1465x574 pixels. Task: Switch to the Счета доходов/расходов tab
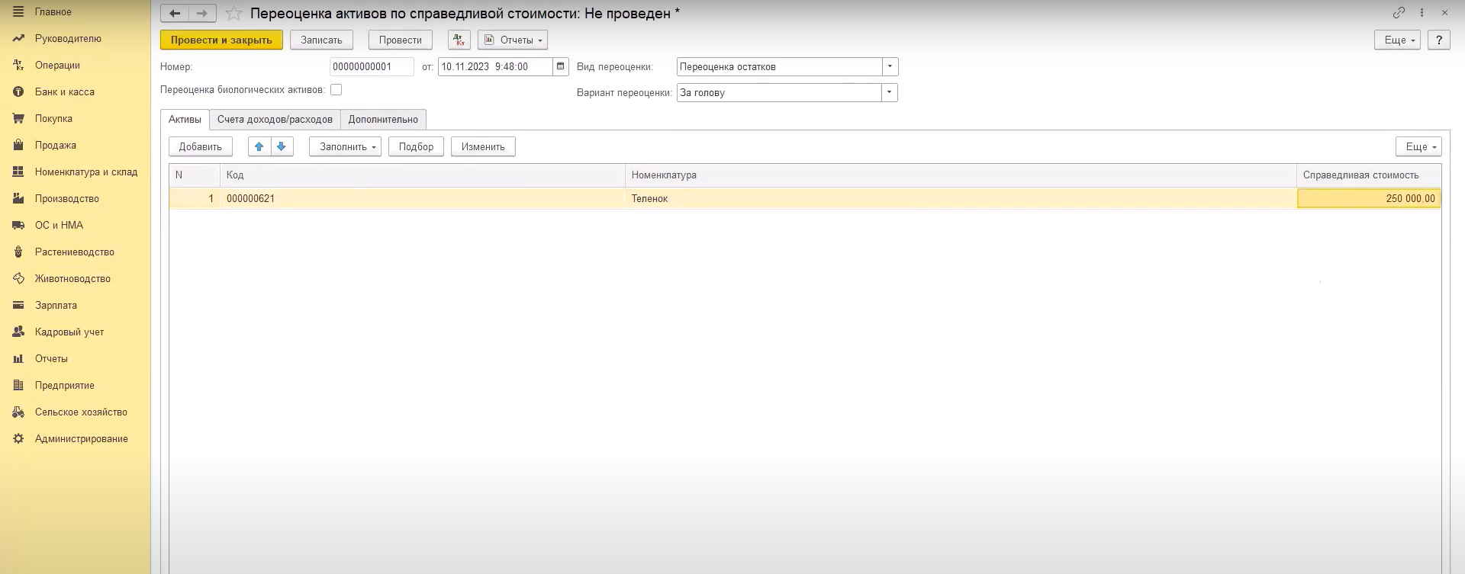pos(275,120)
